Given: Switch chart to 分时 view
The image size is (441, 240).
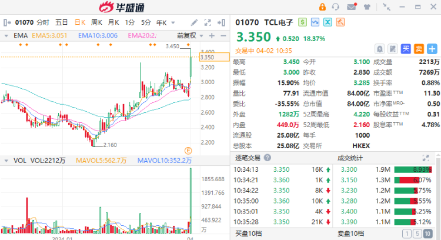Looking at the screenshot, I should tap(43, 22).
